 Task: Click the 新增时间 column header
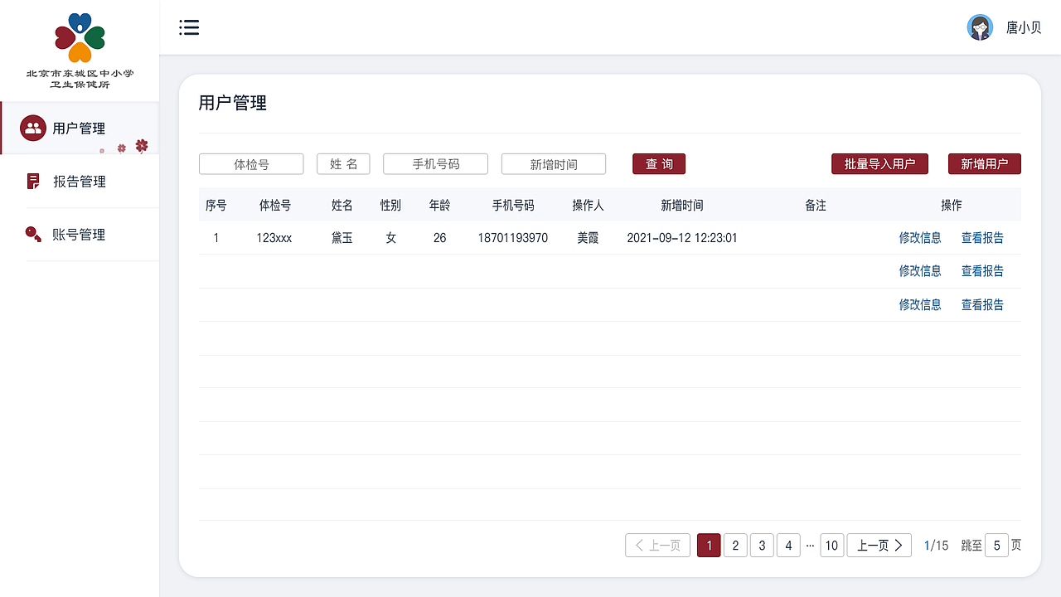682,205
